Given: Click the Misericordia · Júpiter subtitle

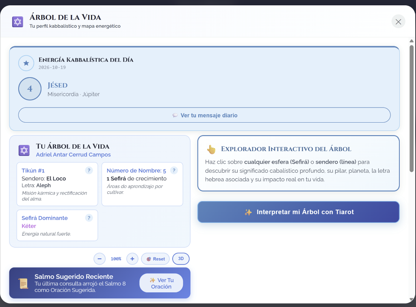Looking at the screenshot, I should [x=74, y=94].
